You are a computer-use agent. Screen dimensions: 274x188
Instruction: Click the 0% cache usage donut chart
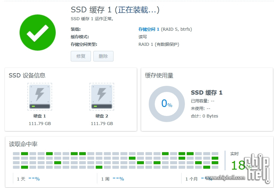click(x=167, y=104)
